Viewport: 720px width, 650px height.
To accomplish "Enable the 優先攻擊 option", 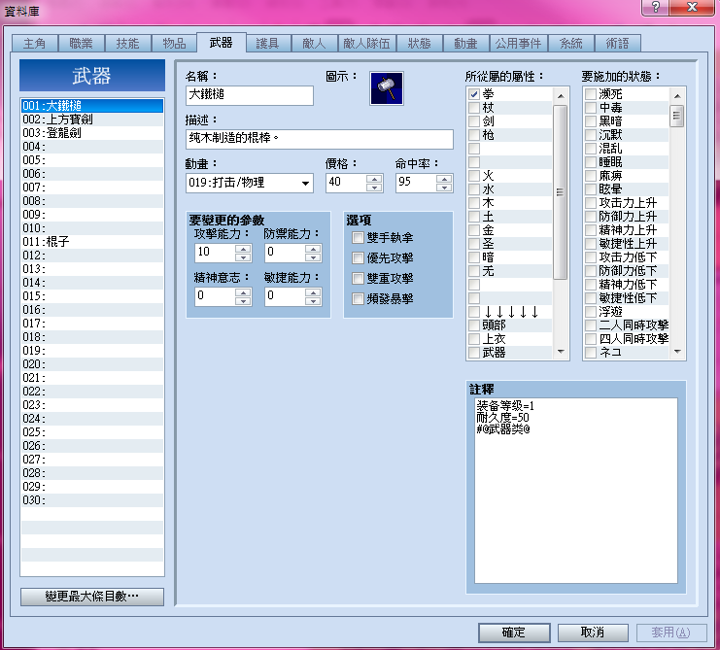I will tap(358, 258).
